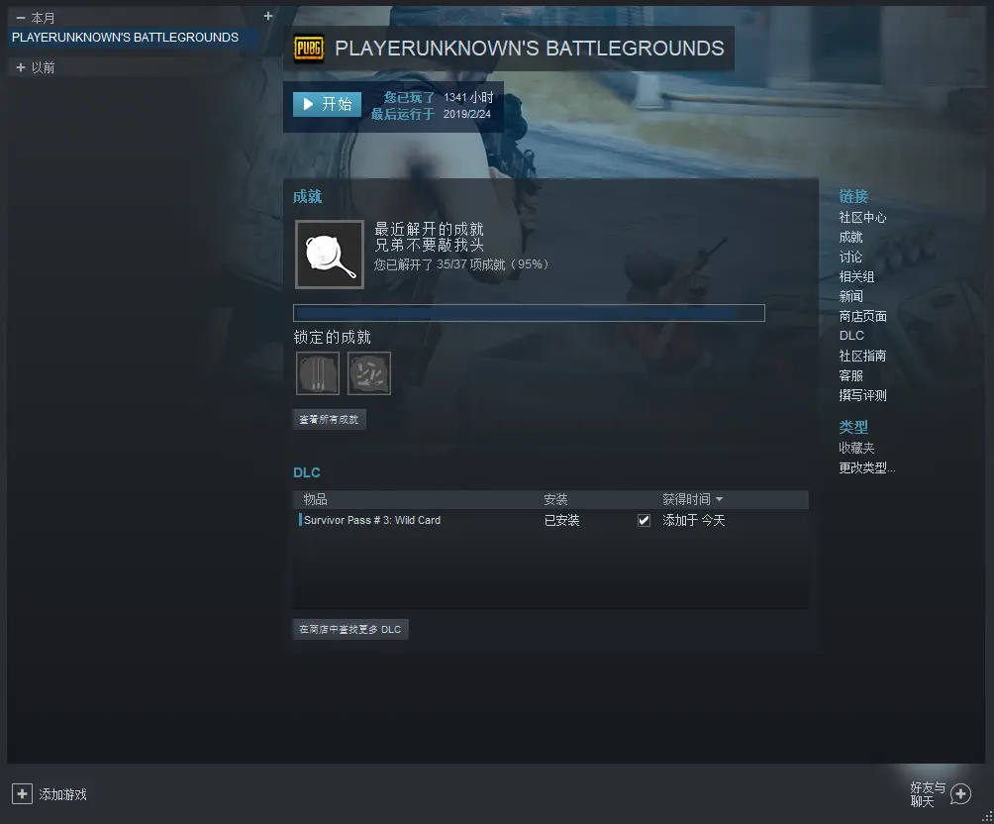Select PLAYERUNKNOWN'S BATTLEGROUNDS in game list
The height and width of the screenshot is (824, 994).
click(133, 38)
